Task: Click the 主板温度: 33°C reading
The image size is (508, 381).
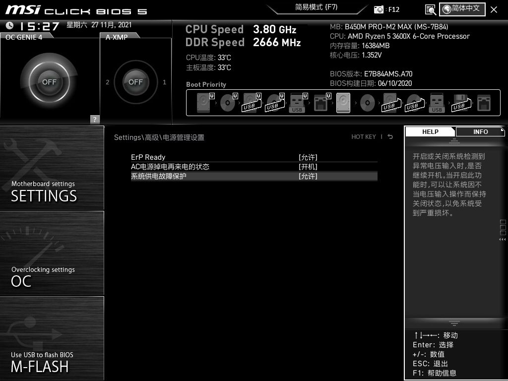Action: 208,67
